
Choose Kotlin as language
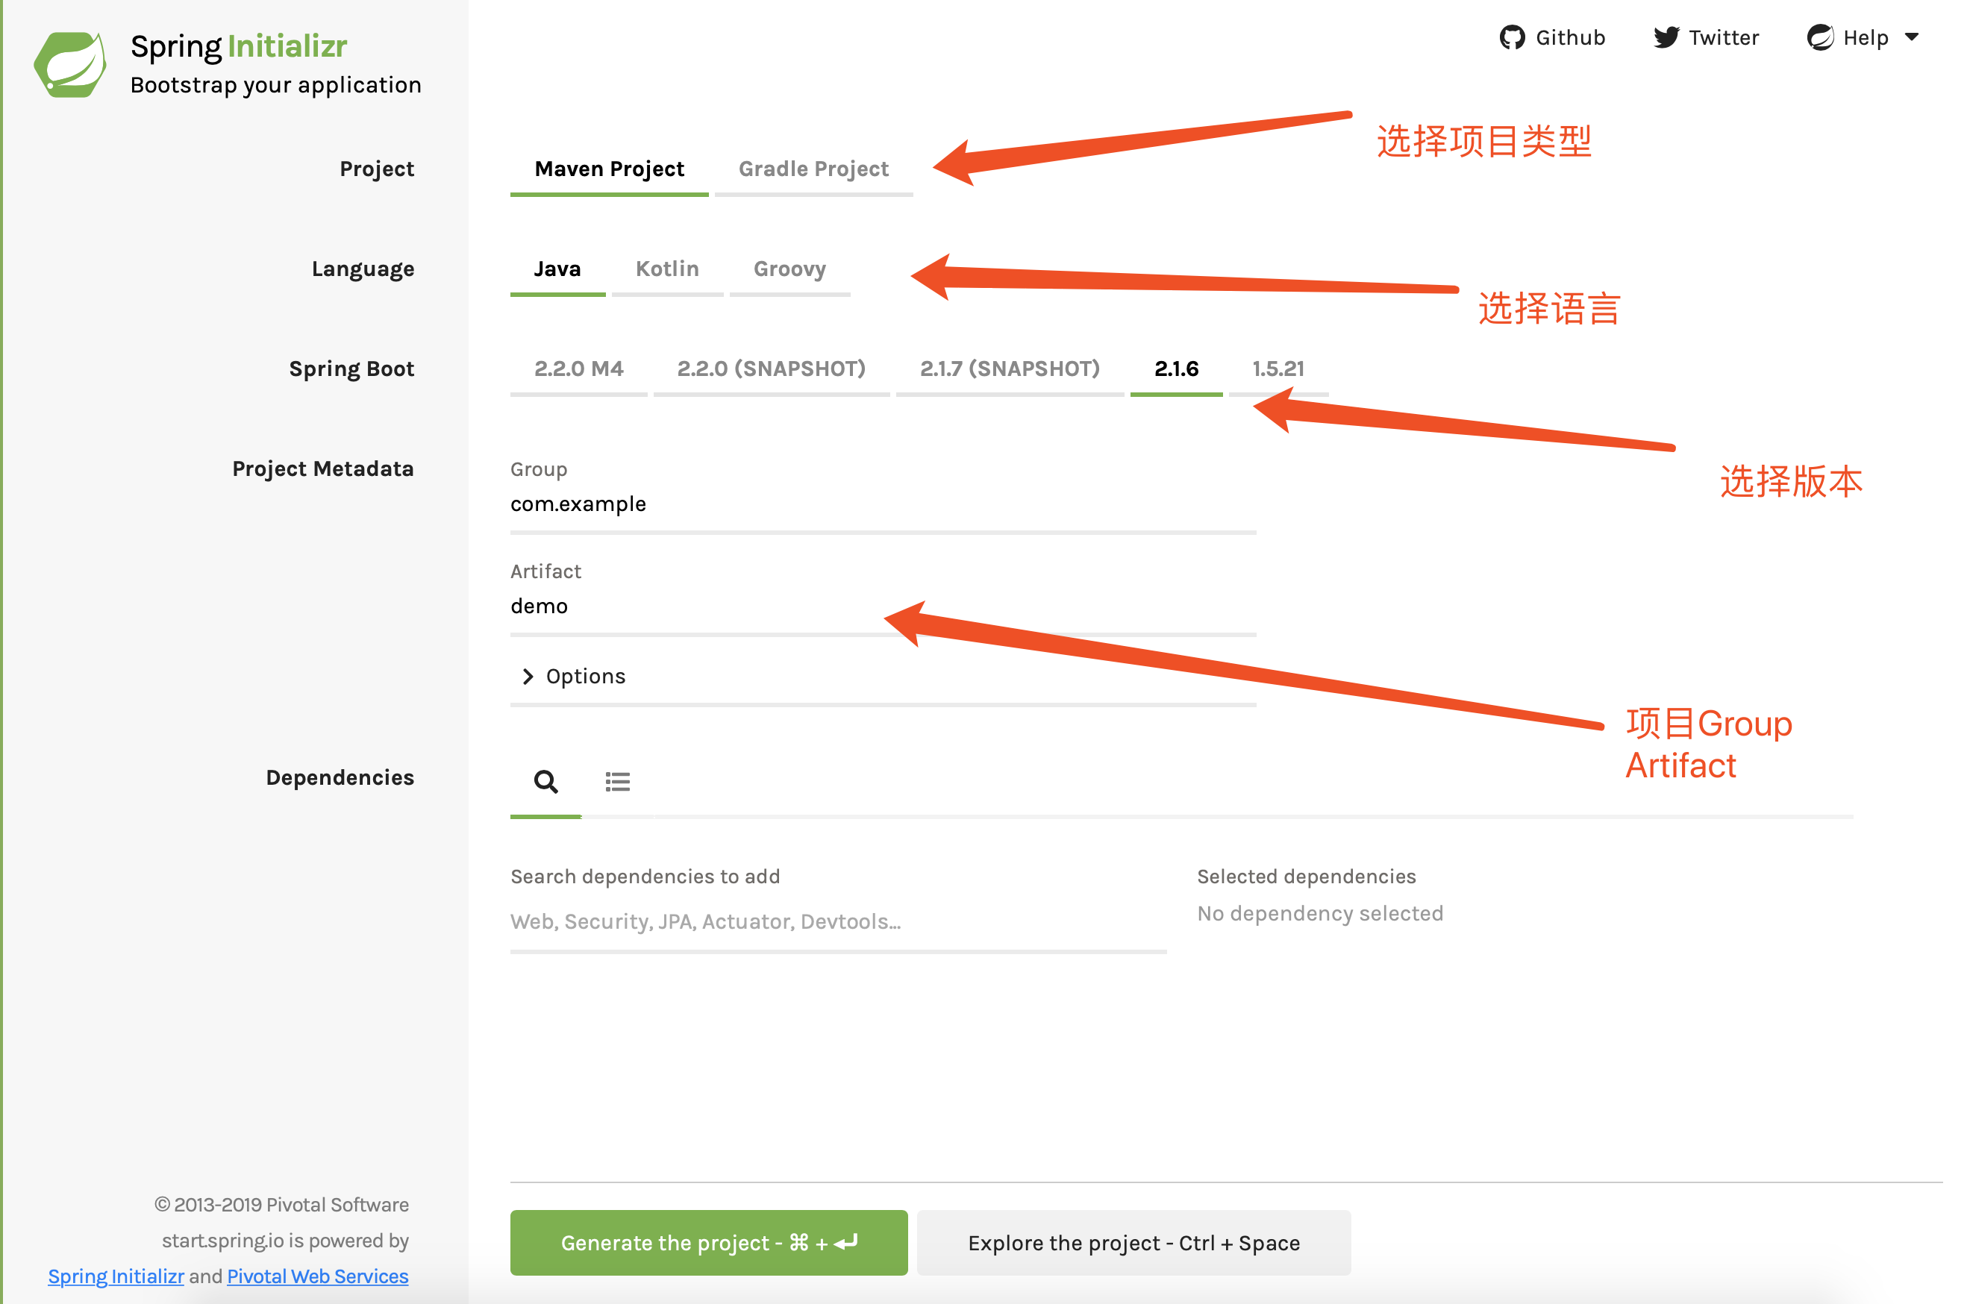[x=667, y=269]
